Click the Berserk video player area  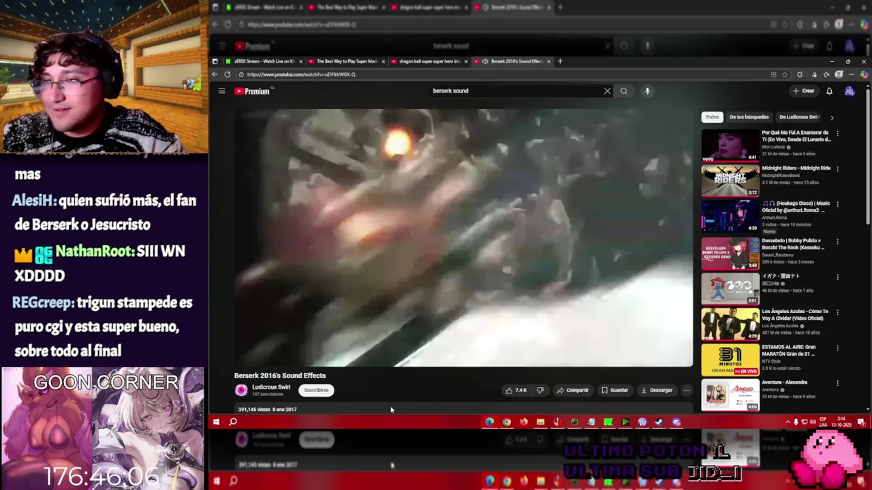pyautogui.click(x=463, y=237)
